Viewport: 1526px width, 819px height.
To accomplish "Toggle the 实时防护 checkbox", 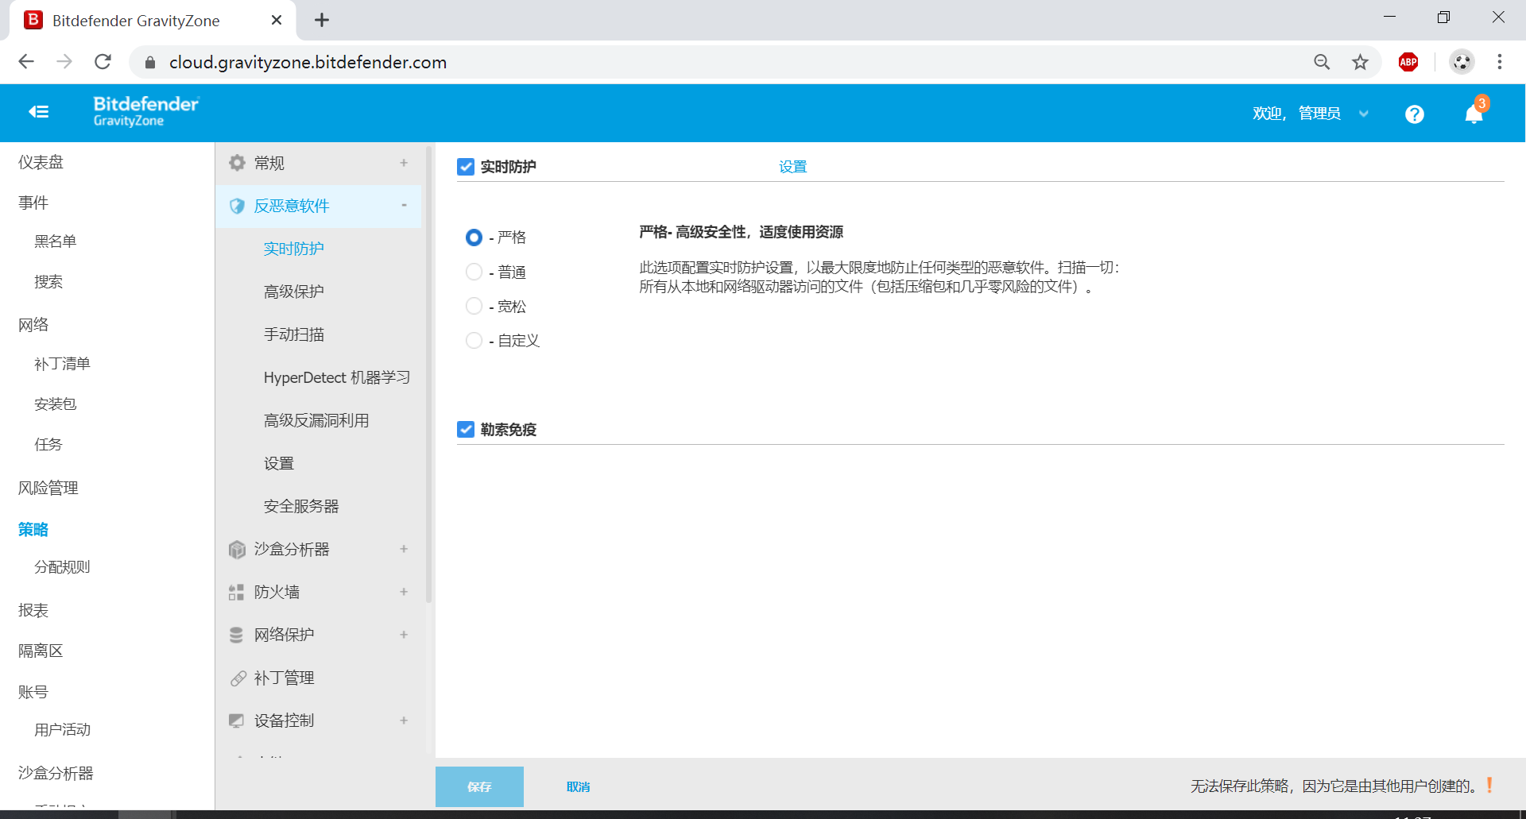I will click(x=466, y=167).
